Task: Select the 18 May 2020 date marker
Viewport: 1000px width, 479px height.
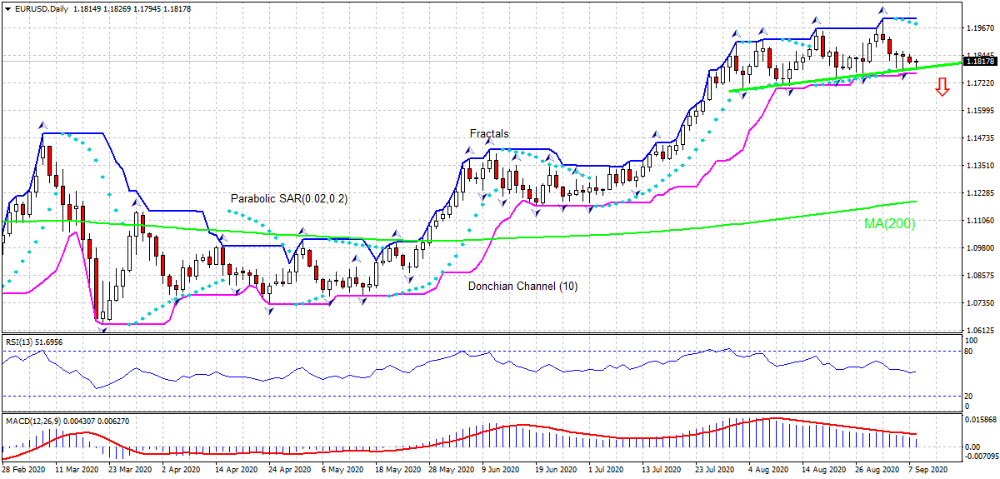Action: click(399, 470)
